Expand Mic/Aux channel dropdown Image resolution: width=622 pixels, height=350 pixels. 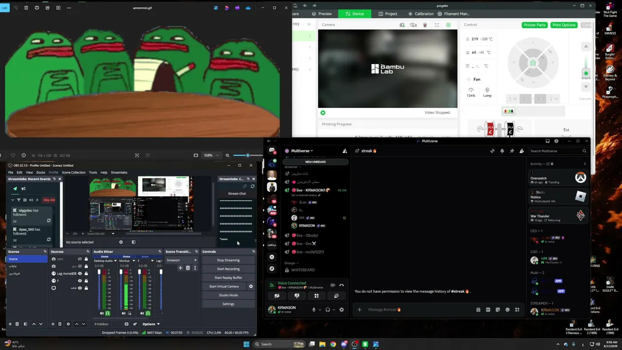tap(134, 261)
